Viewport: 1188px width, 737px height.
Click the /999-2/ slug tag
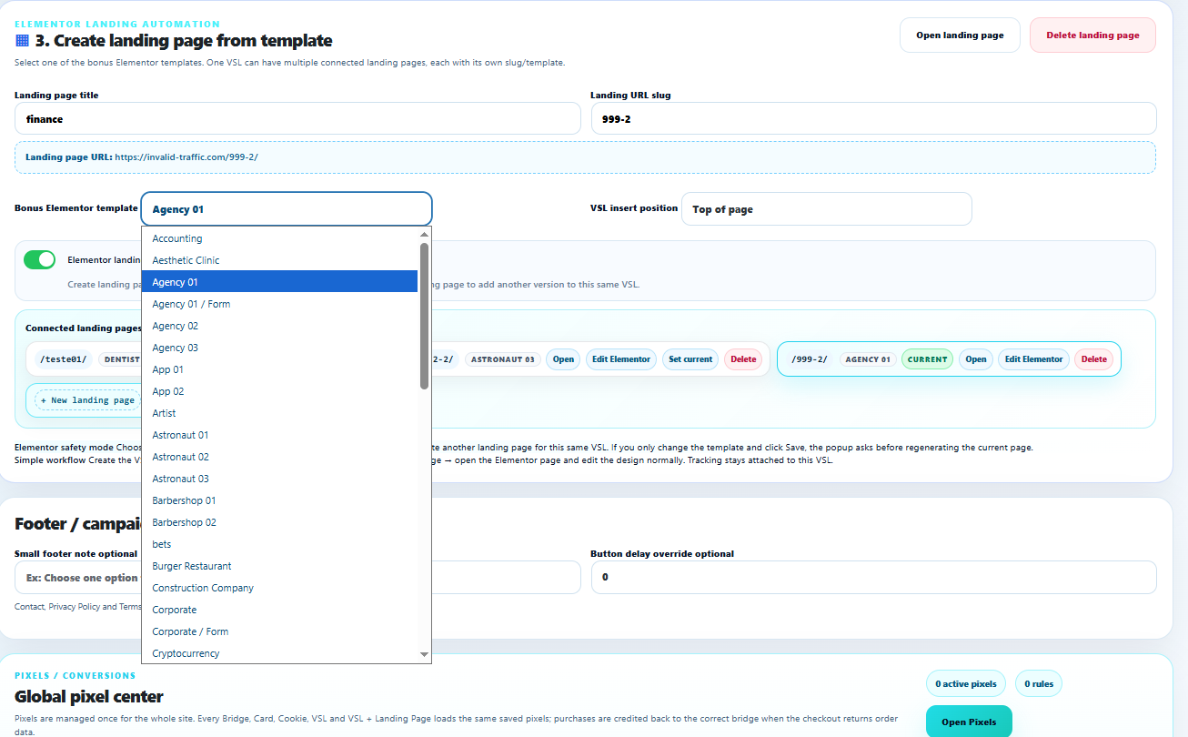point(809,359)
